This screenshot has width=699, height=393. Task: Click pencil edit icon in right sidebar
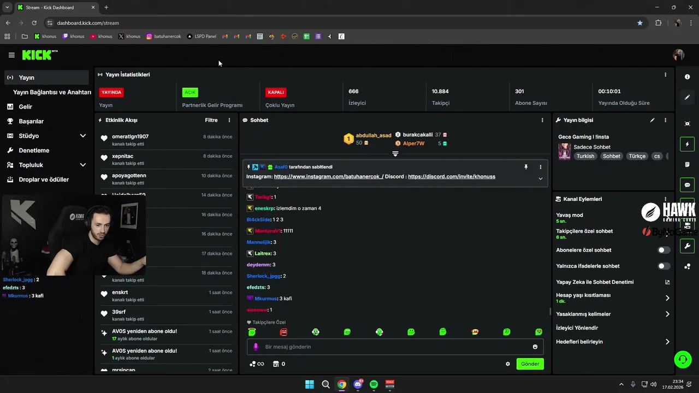coord(687,97)
